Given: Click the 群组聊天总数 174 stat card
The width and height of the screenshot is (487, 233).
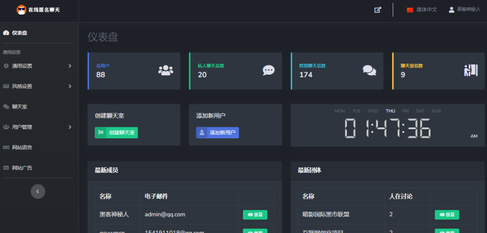Looking at the screenshot, I should [337, 71].
